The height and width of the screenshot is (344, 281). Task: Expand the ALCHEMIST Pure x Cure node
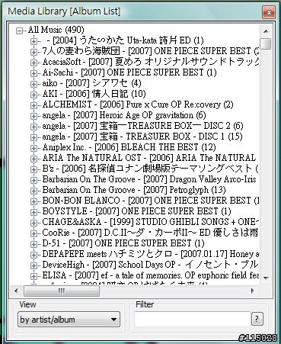pyautogui.click(x=34, y=106)
